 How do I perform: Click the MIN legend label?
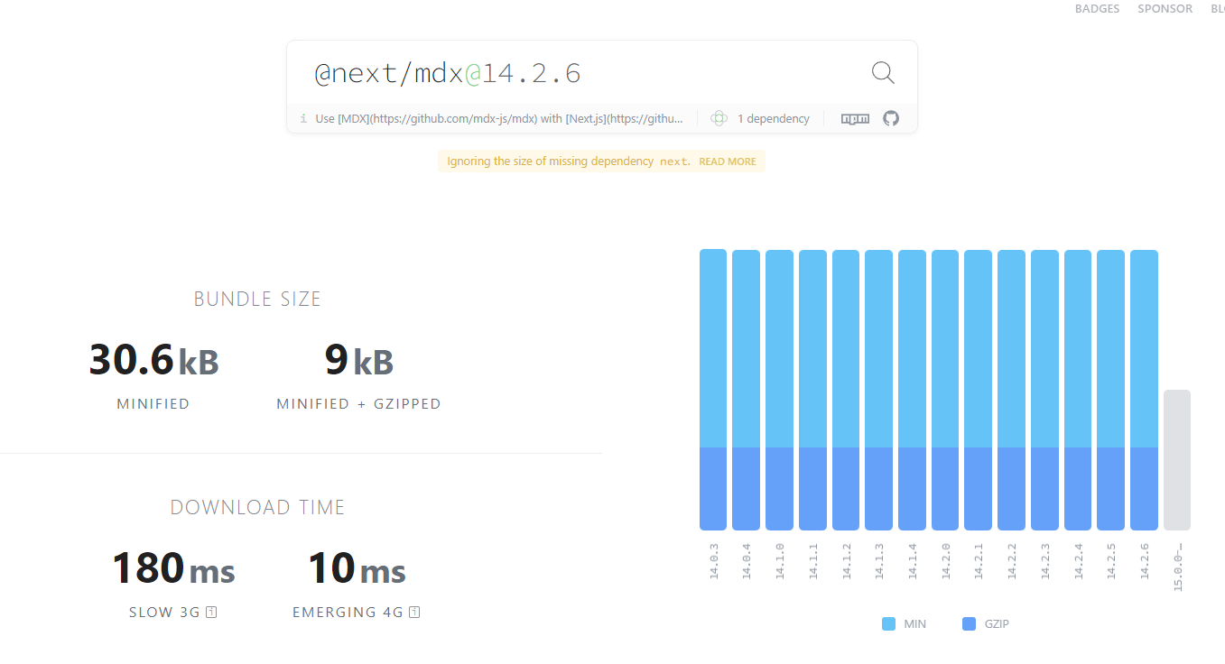tap(914, 624)
